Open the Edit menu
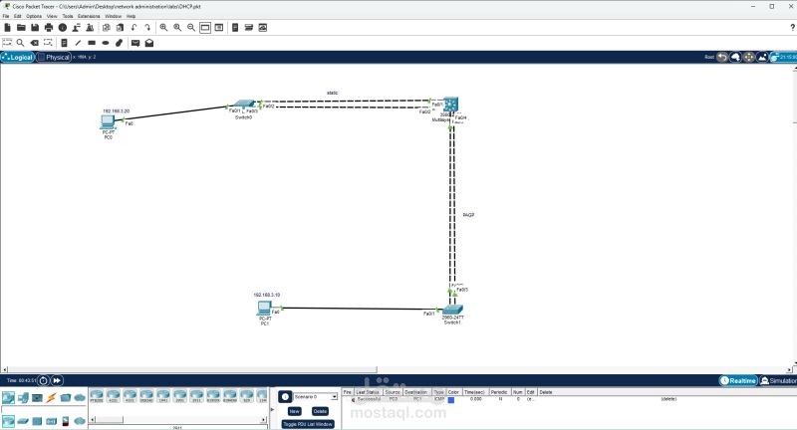This screenshot has width=797, height=430. point(18,16)
